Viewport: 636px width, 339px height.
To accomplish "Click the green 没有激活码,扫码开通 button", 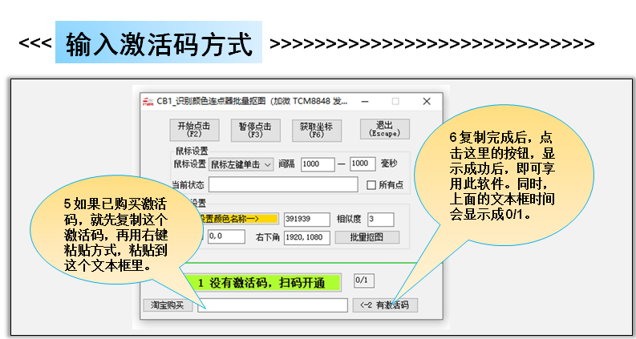I will coord(262,283).
